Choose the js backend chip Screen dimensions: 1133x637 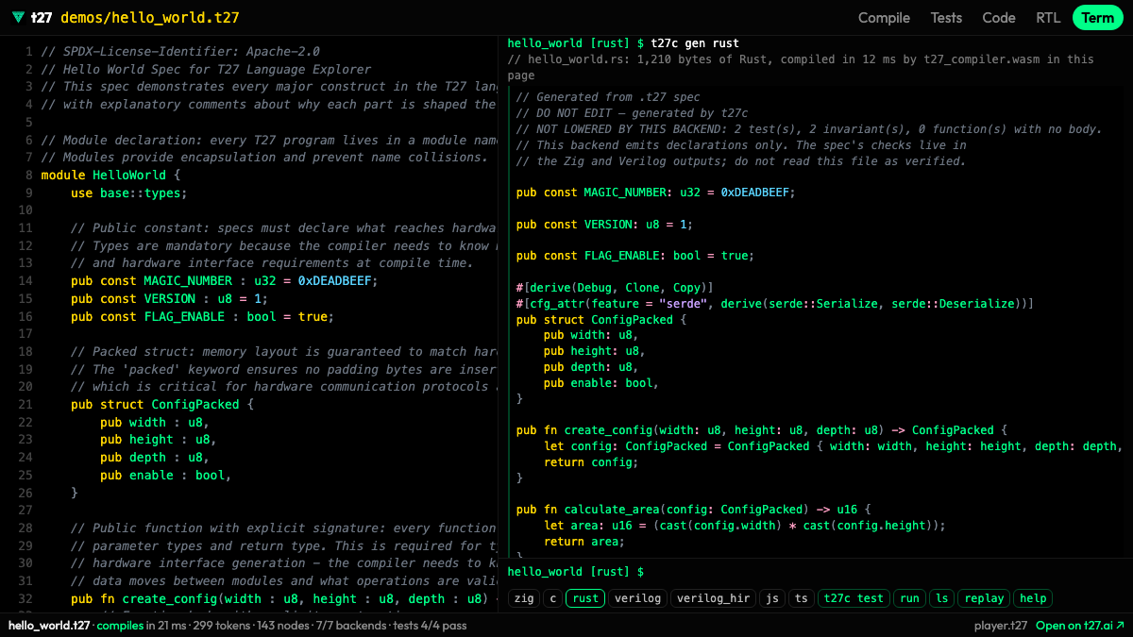click(771, 598)
